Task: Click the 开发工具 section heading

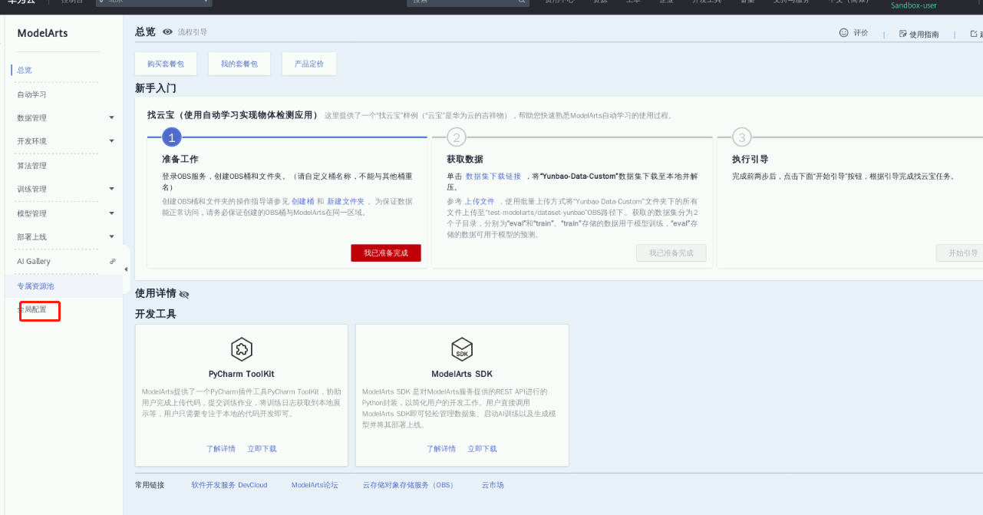Action: (156, 314)
